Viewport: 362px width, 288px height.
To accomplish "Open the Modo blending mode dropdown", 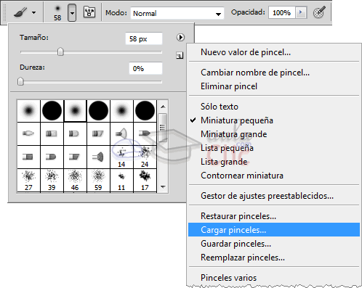I will (x=177, y=13).
